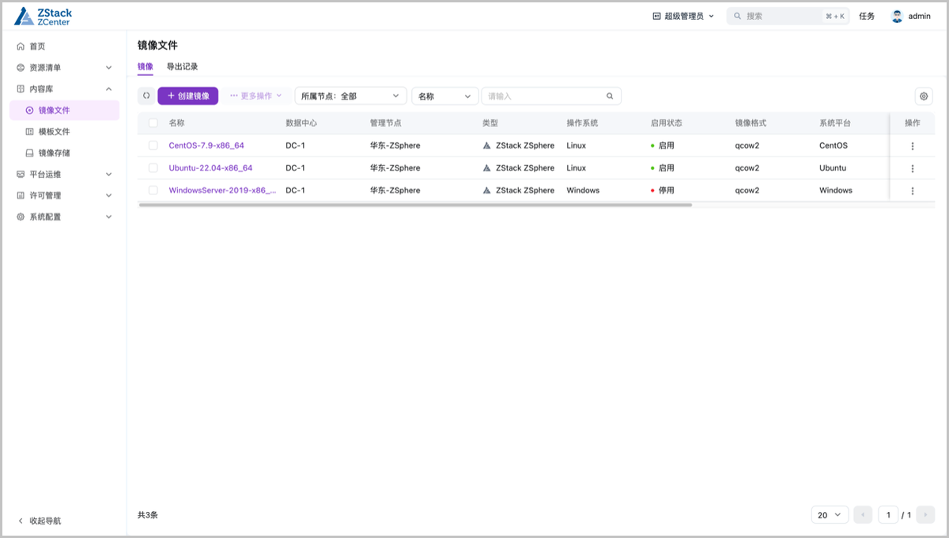Screen dimensions: 949x538
Task: Click the refresh icon button
Action: pyautogui.click(x=146, y=96)
